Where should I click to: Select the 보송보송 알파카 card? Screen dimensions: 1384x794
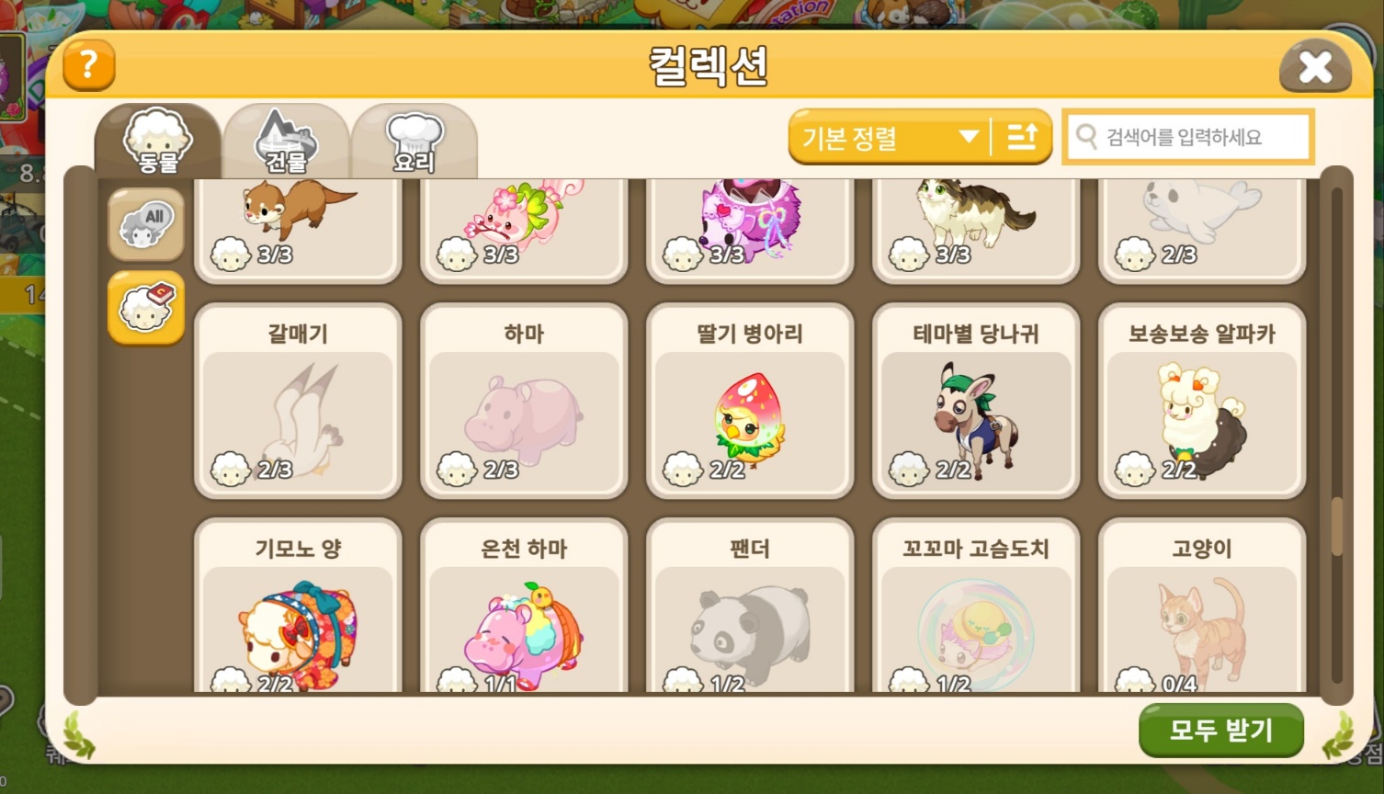(x=1202, y=402)
